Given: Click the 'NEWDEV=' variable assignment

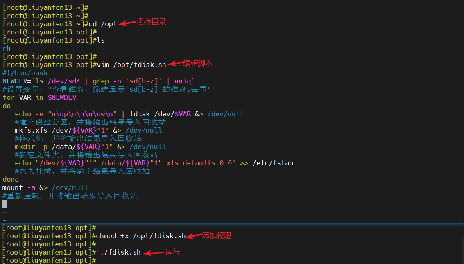Looking at the screenshot, I should pyautogui.click(x=17, y=81).
